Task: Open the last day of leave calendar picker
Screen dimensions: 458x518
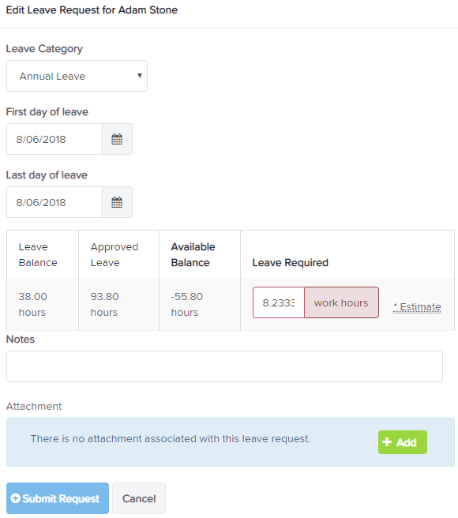Action: [117, 202]
